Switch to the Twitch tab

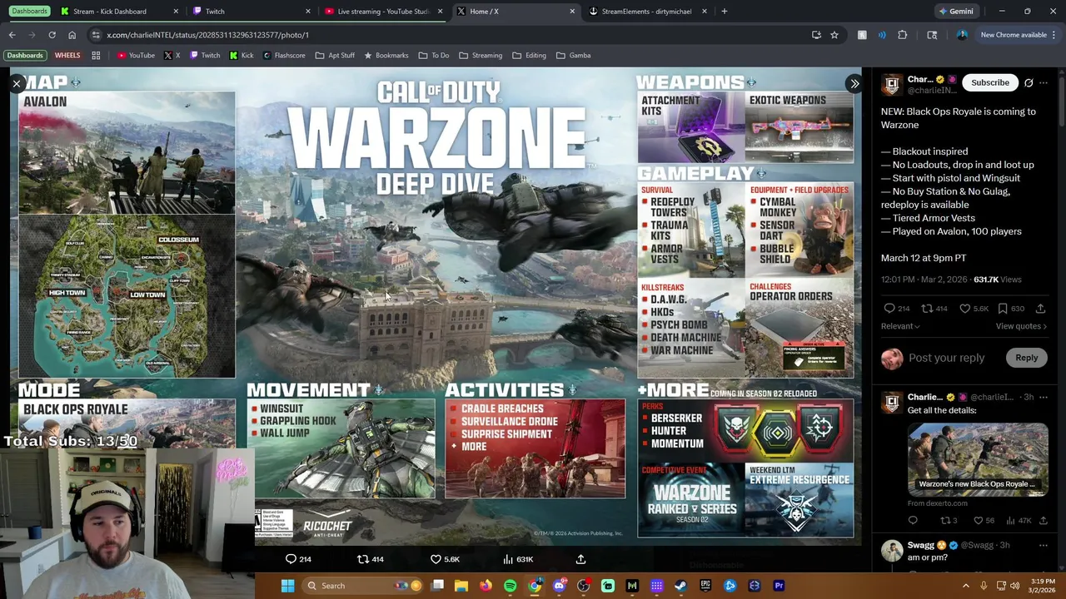[x=251, y=12]
